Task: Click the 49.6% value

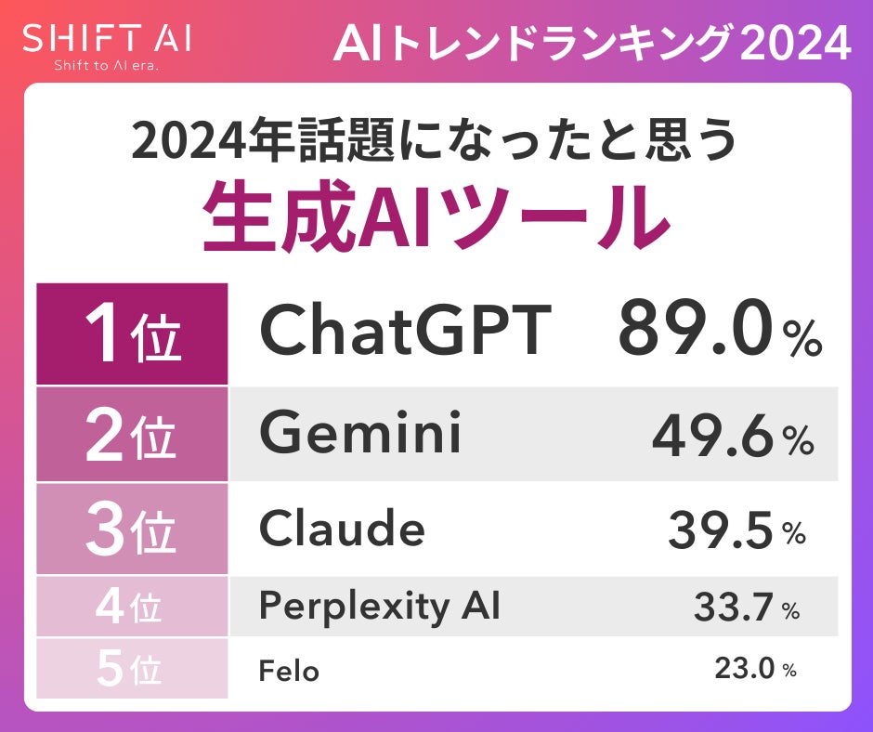Action: click(733, 436)
